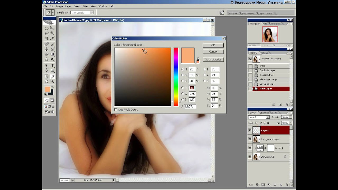Hide the Background copy layer

coord(250,139)
